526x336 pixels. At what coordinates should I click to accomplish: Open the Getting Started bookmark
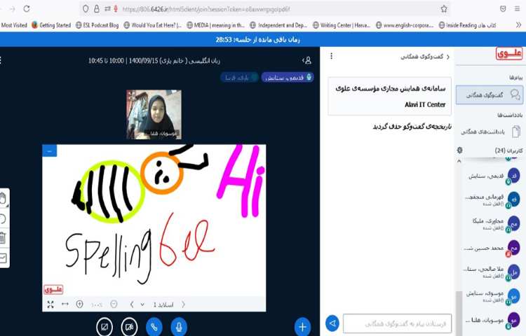pyautogui.click(x=51, y=25)
